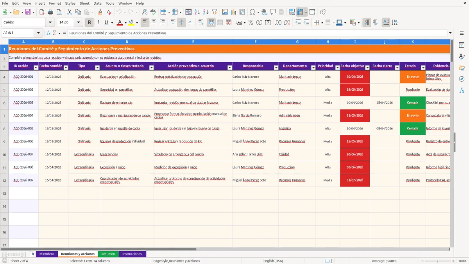Image resolution: width=469 pixels, height=264 pixels.
Task: Click the Export as PDF icon
Action: point(42,12)
